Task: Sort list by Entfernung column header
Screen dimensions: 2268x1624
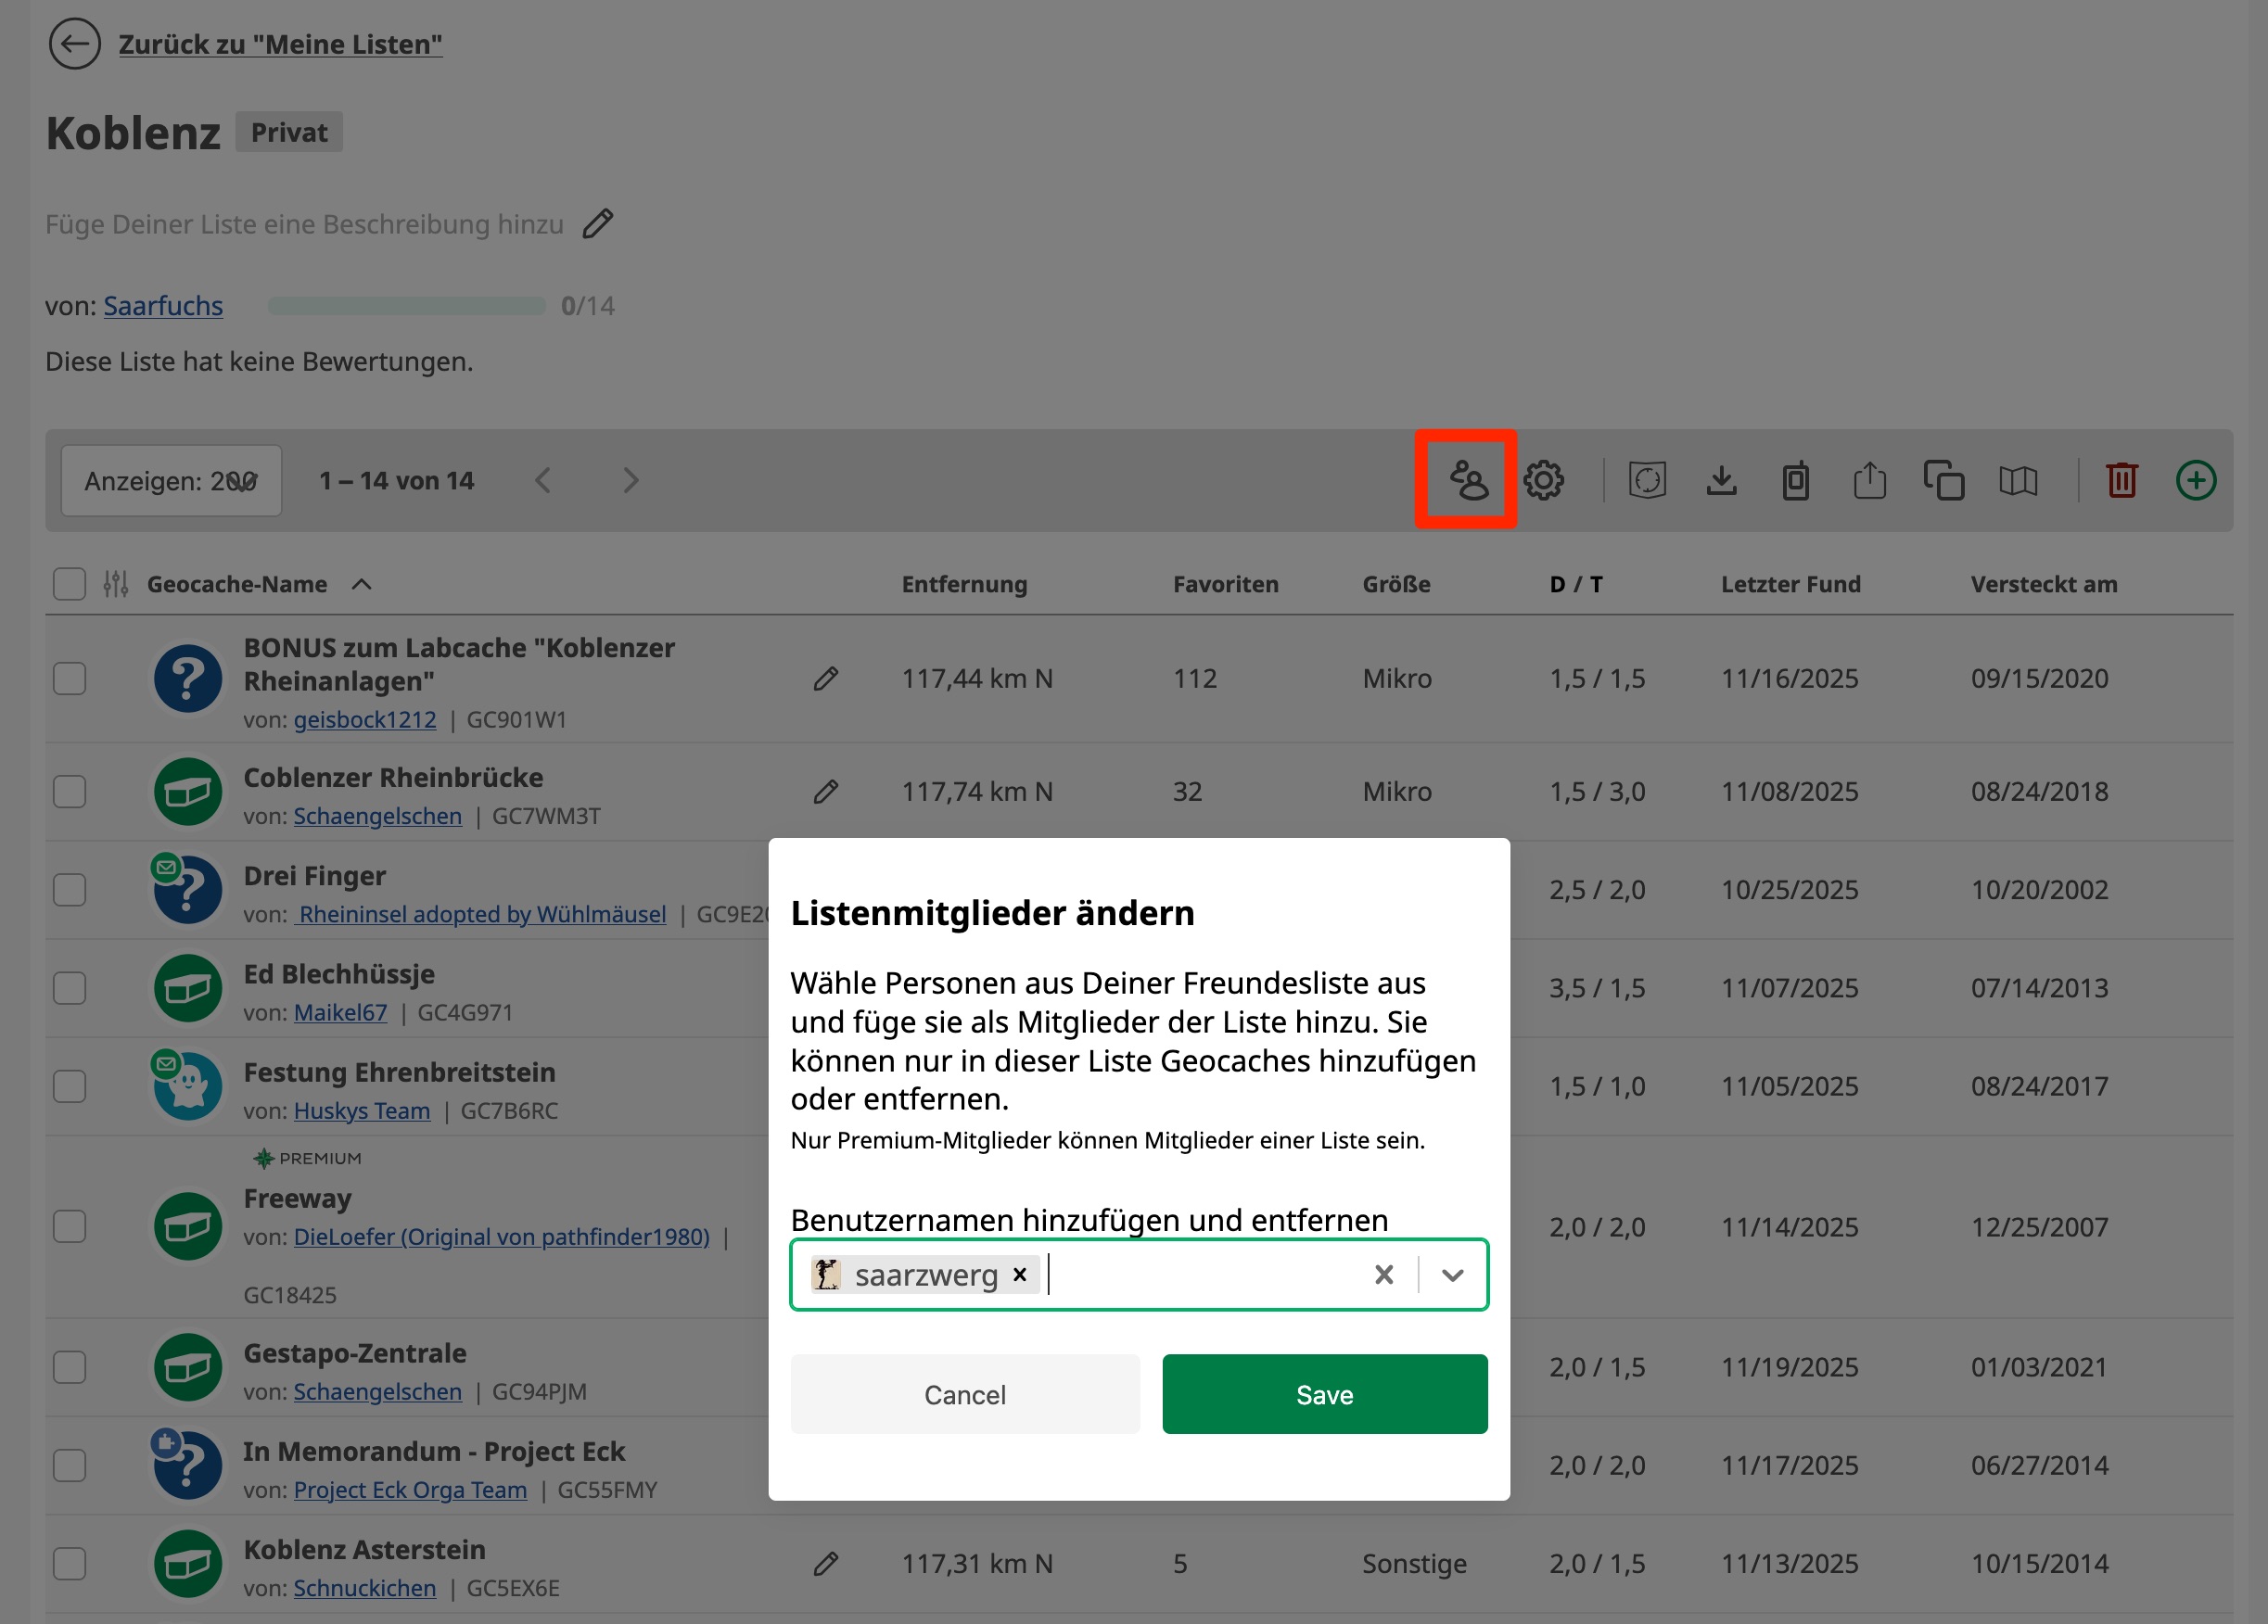Action: click(x=964, y=585)
